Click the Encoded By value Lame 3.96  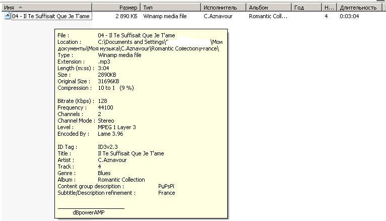(x=110, y=134)
